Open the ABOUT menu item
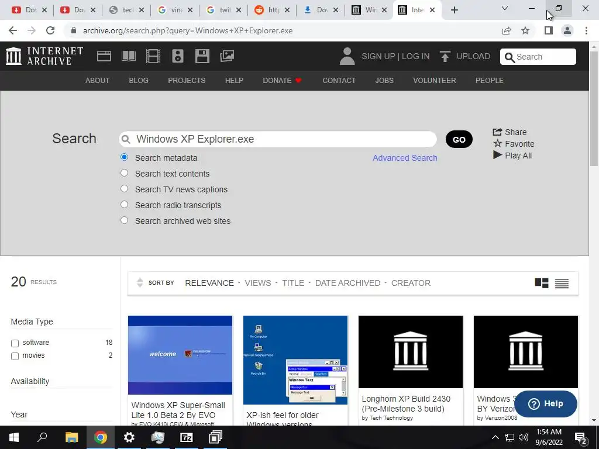This screenshot has height=449, width=599. click(98, 81)
